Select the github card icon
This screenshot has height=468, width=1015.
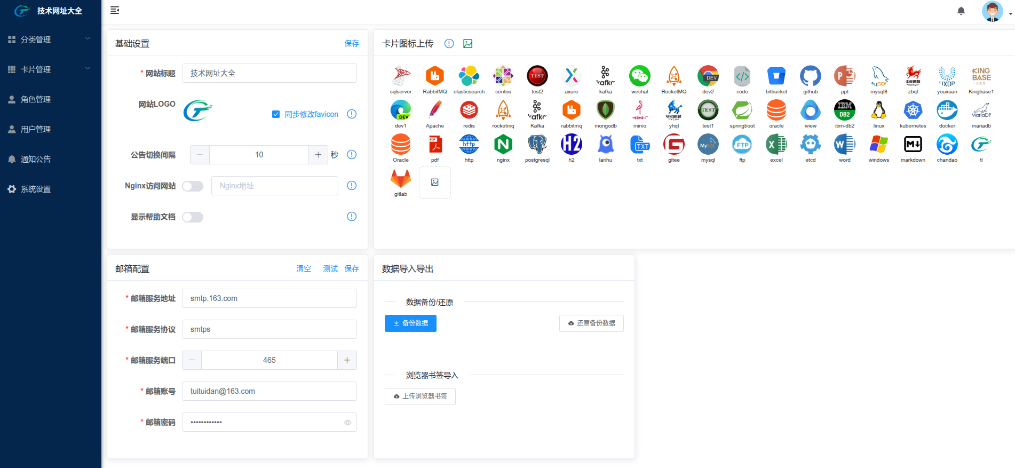point(810,77)
